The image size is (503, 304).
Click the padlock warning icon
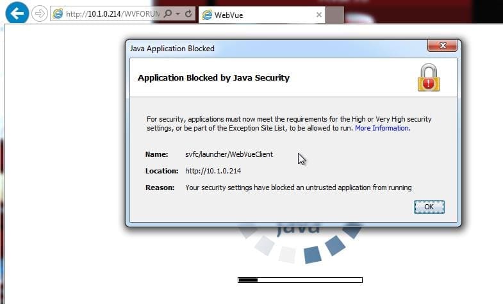pyautogui.click(x=429, y=77)
